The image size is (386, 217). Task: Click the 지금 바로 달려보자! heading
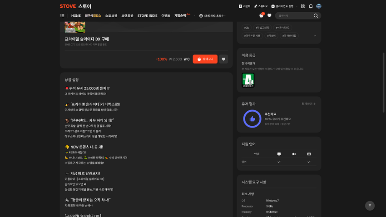pos(83,173)
